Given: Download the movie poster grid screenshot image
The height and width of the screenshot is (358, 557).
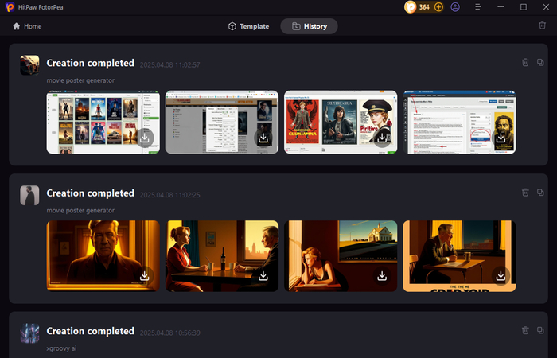Looking at the screenshot, I should coord(145,138).
